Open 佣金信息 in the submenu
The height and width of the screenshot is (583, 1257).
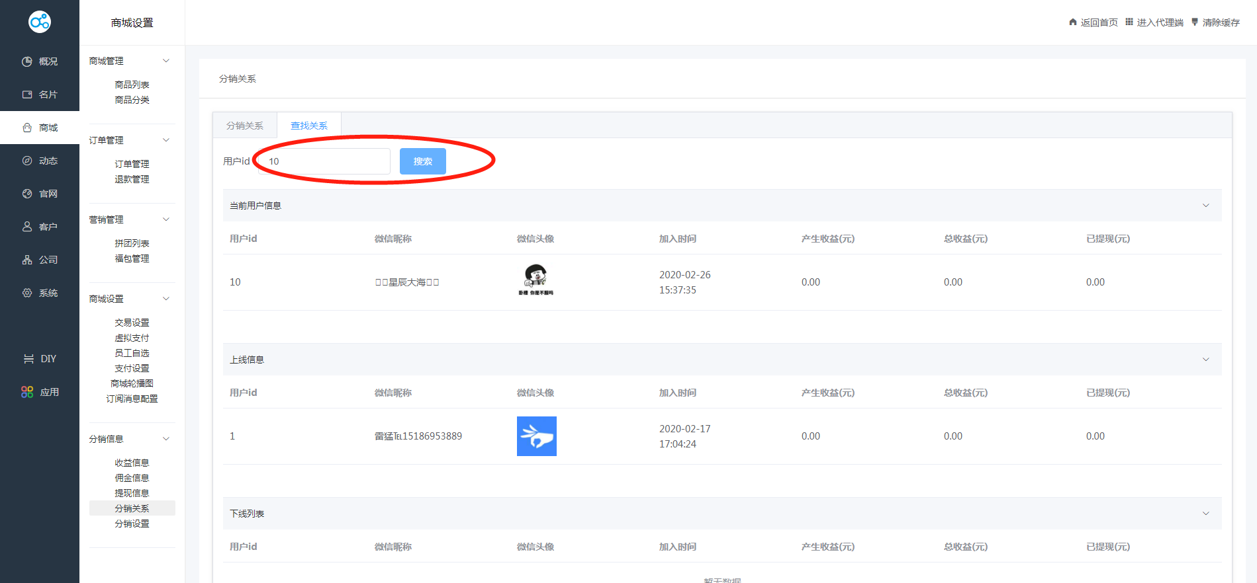[x=132, y=478]
